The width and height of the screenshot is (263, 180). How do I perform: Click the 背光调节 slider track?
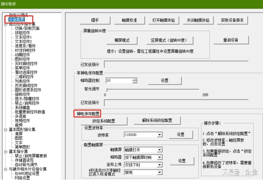click(153, 89)
